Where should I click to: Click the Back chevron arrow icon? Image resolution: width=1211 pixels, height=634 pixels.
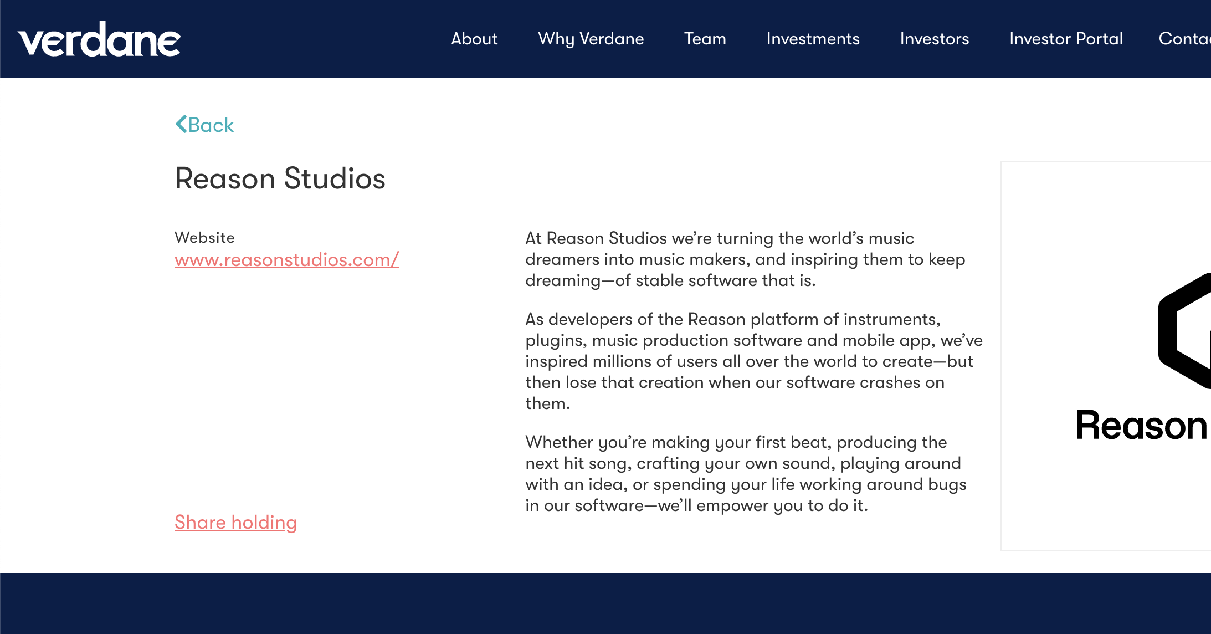click(181, 124)
